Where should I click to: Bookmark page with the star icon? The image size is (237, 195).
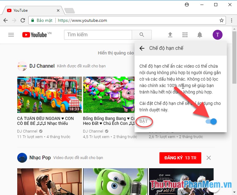[x=221, y=20]
